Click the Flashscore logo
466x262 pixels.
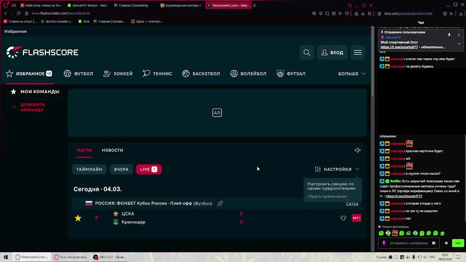coord(42,52)
